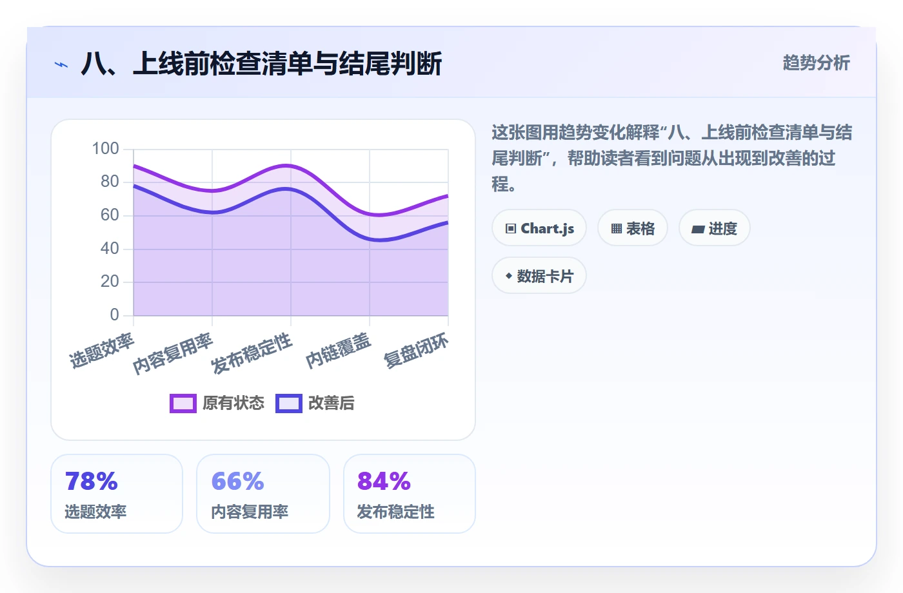
Task: Click the 60 value on the y-axis
Action: coord(110,215)
